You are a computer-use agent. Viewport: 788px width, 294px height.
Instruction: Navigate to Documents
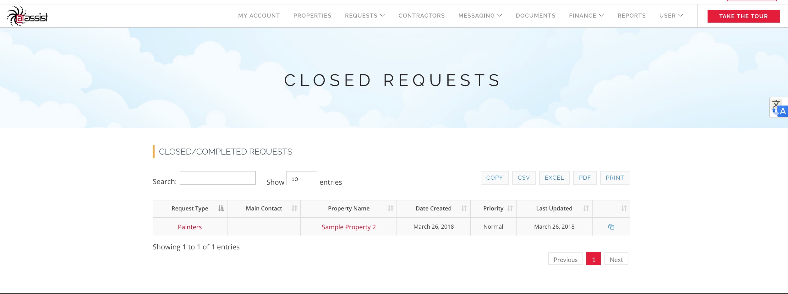coord(536,15)
